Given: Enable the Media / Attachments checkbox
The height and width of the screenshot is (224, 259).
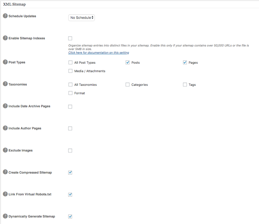Looking at the screenshot, I should 70,71.
